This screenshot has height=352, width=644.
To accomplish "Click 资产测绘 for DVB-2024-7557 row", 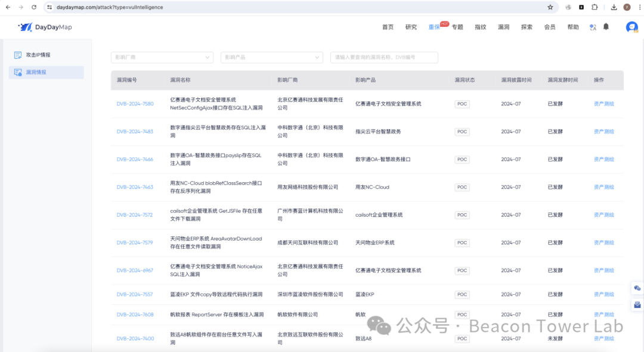I will click(x=603, y=295).
